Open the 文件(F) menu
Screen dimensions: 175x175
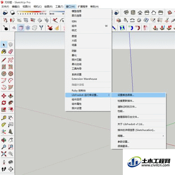click(5, 7)
